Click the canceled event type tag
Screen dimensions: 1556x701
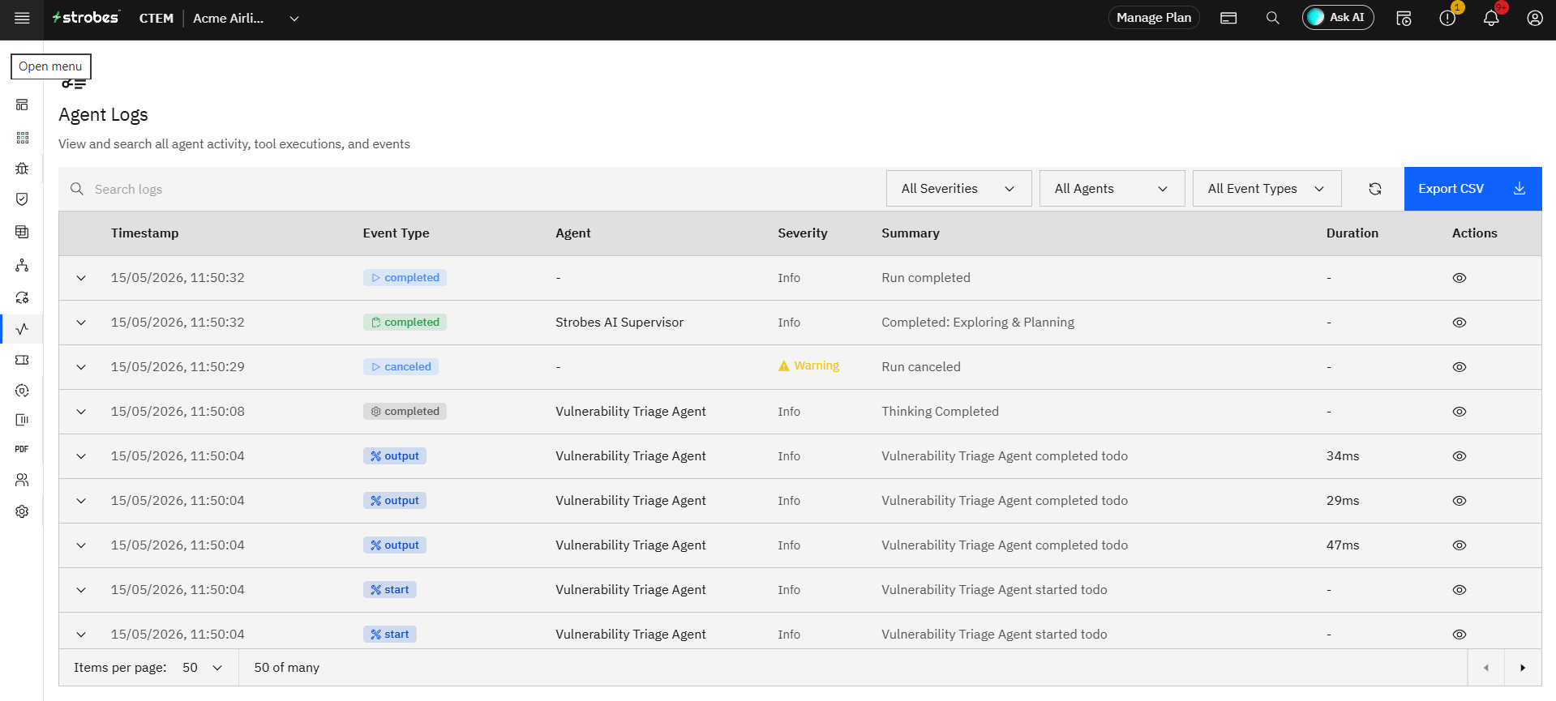[401, 367]
